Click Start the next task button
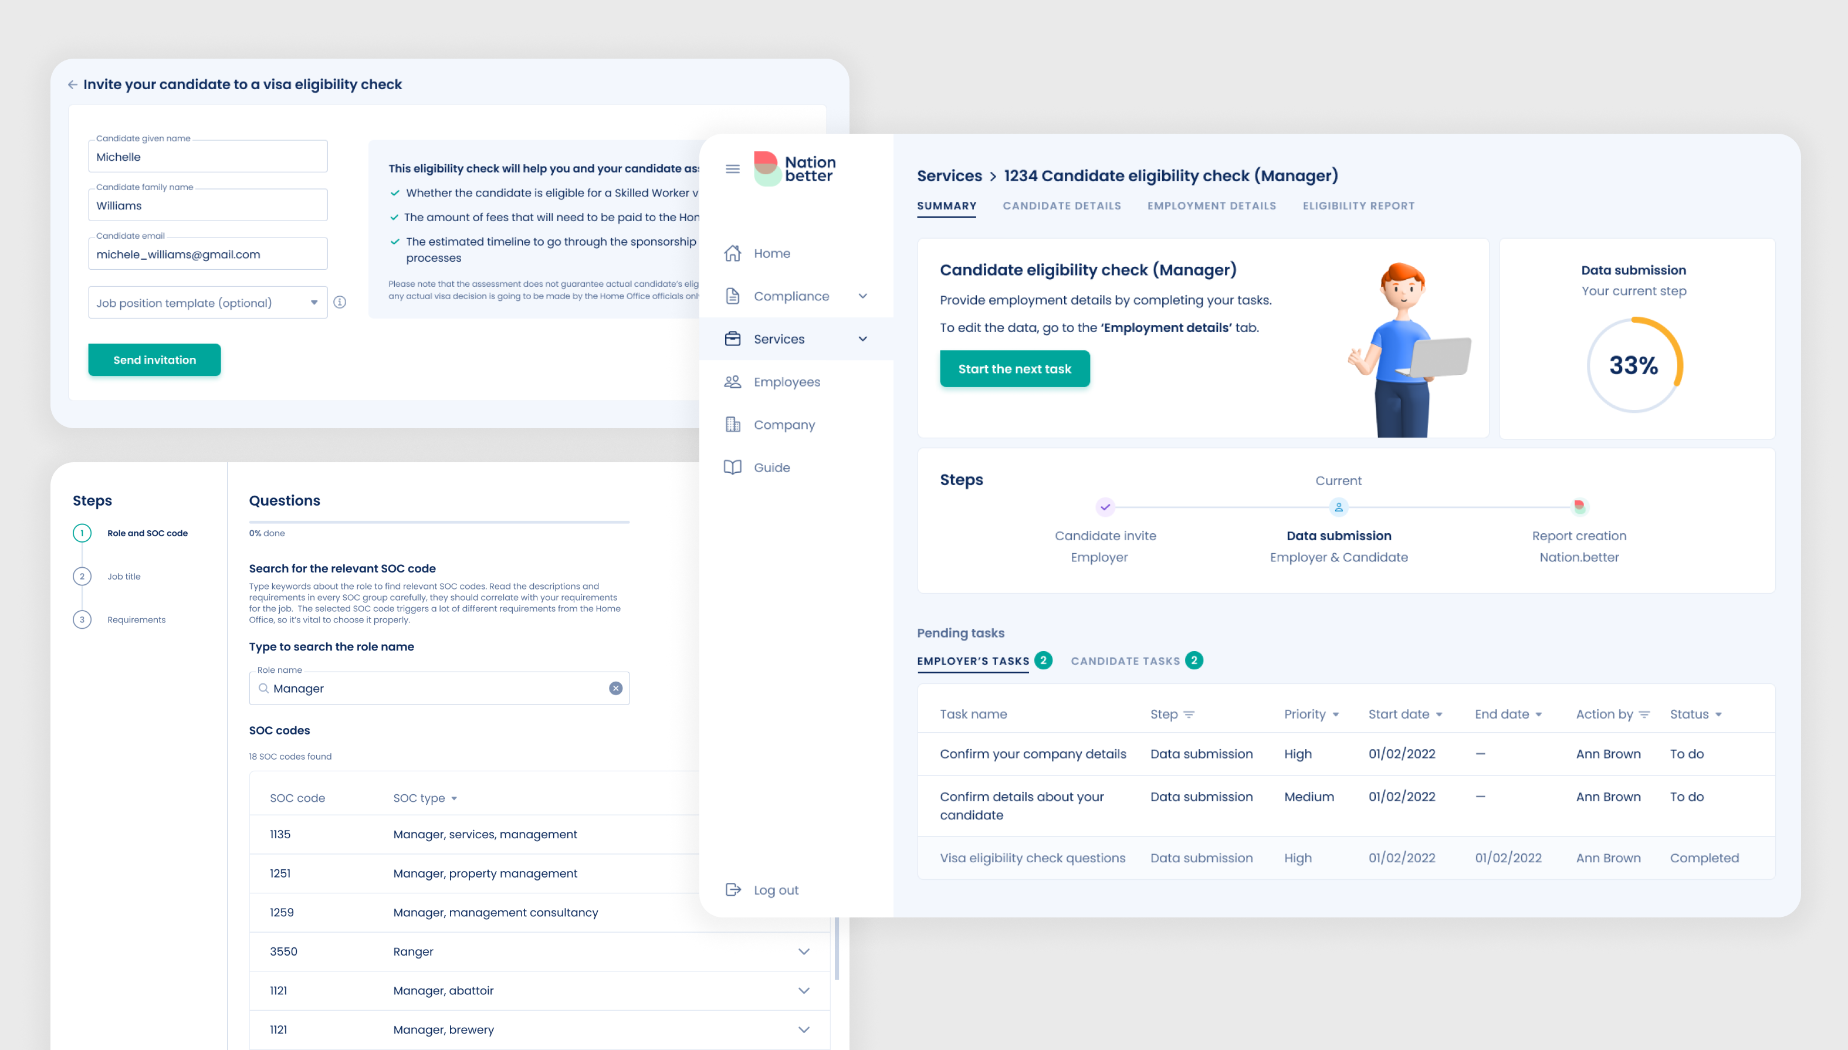This screenshot has height=1050, width=1848. pos(1014,368)
